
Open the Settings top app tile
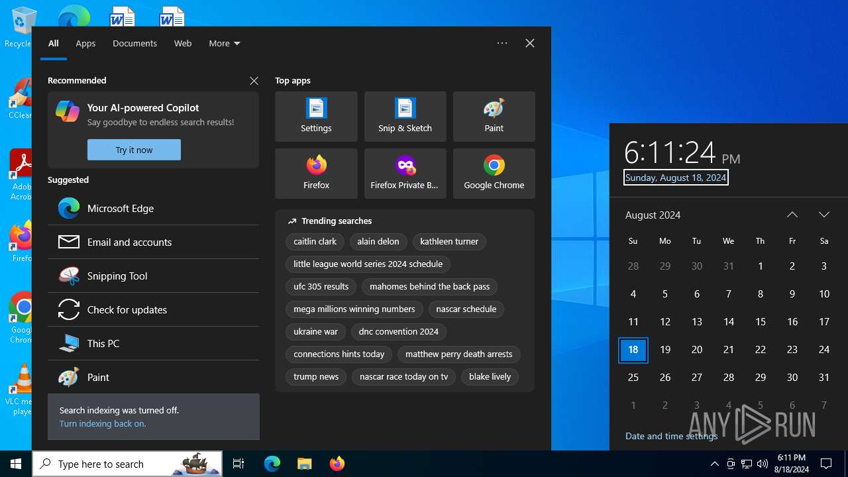point(316,117)
